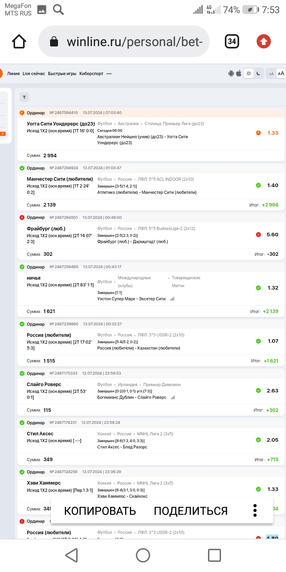Switch to light theme

pyautogui.click(x=249, y=73)
